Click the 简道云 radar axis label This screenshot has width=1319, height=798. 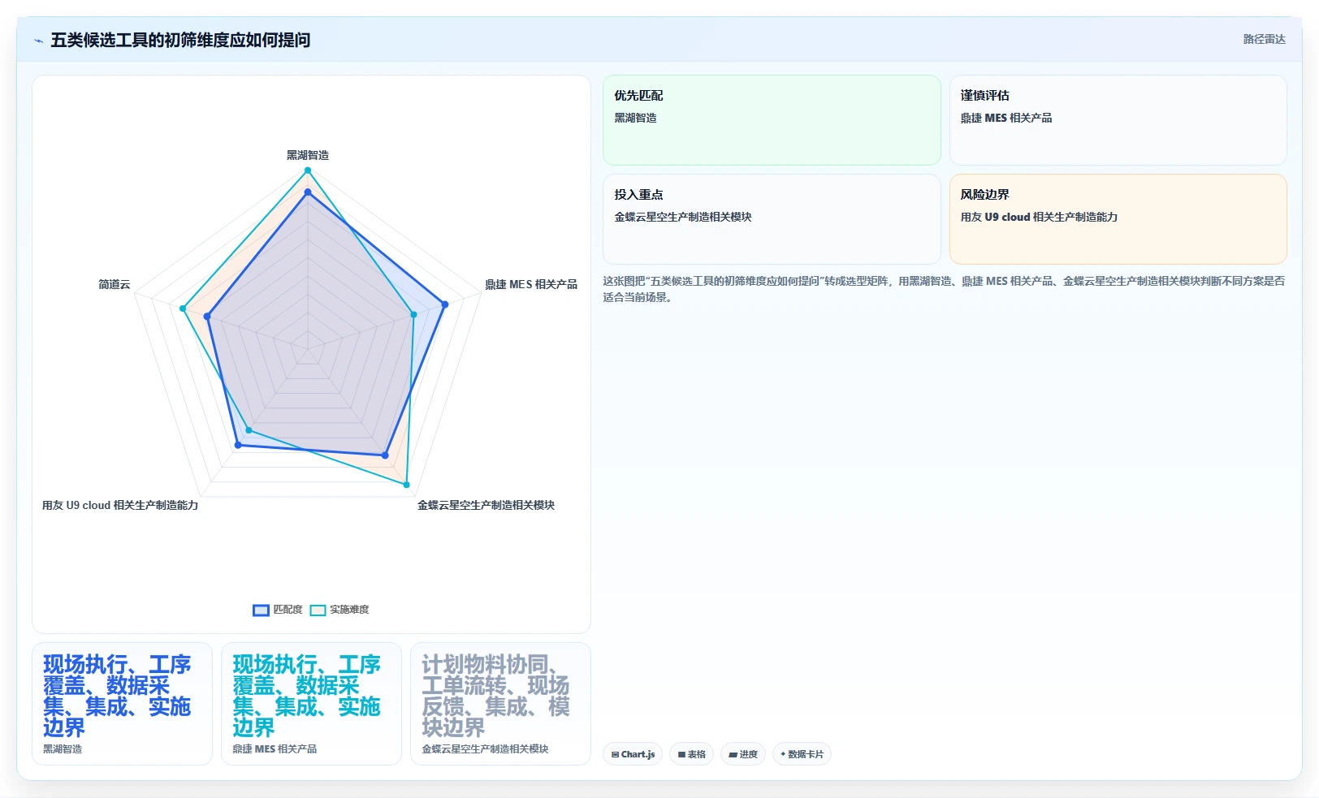point(115,284)
